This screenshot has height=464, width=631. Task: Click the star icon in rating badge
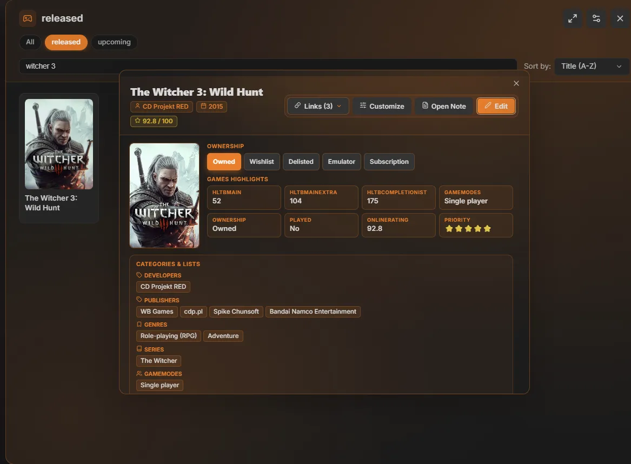(x=138, y=121)
